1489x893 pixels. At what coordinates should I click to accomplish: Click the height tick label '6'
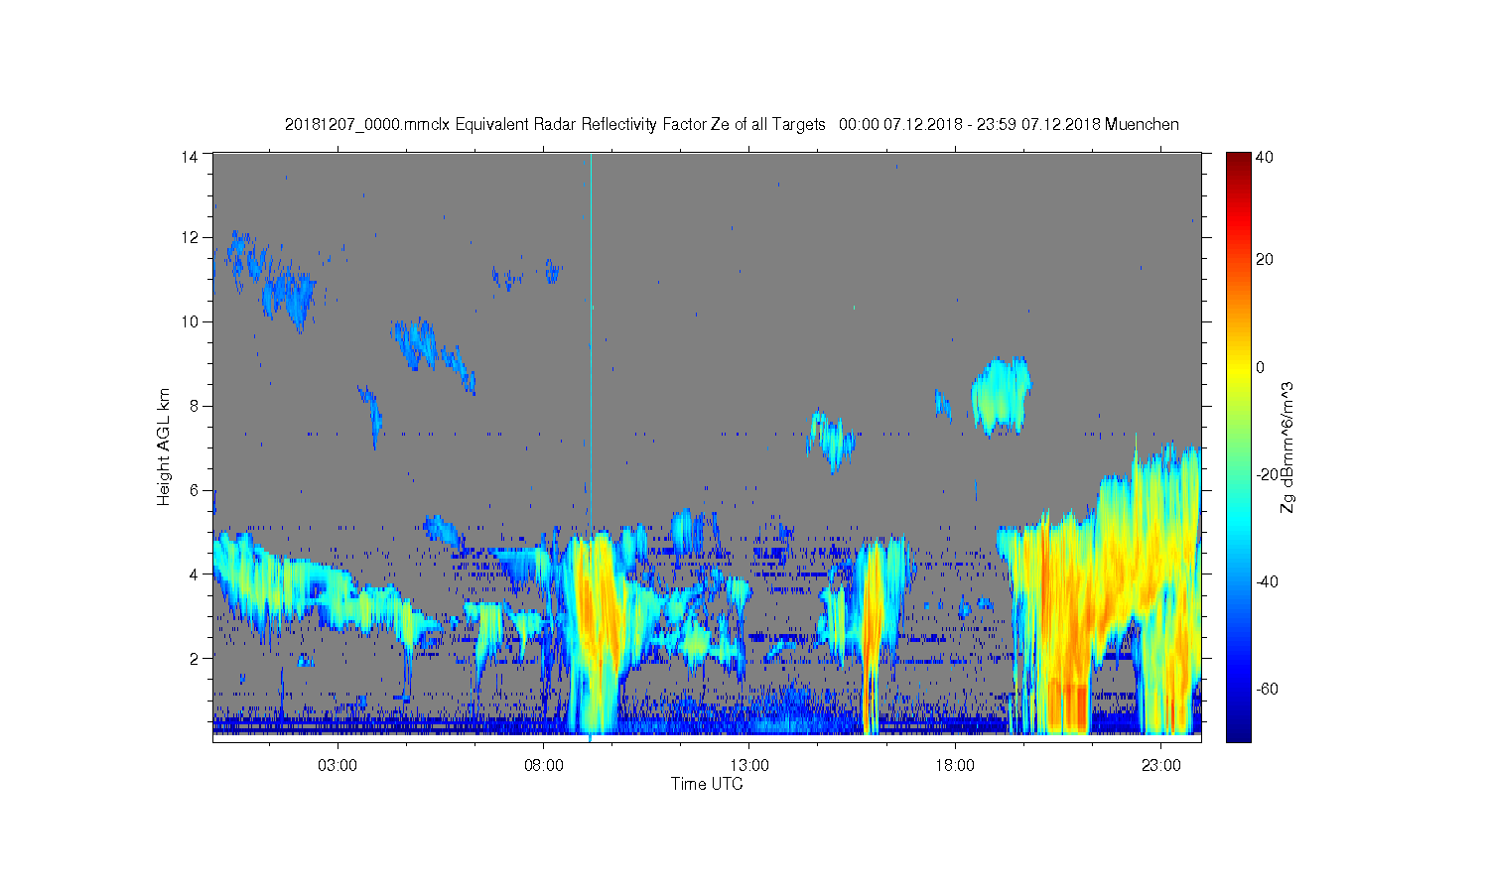(x=195, y=490)
